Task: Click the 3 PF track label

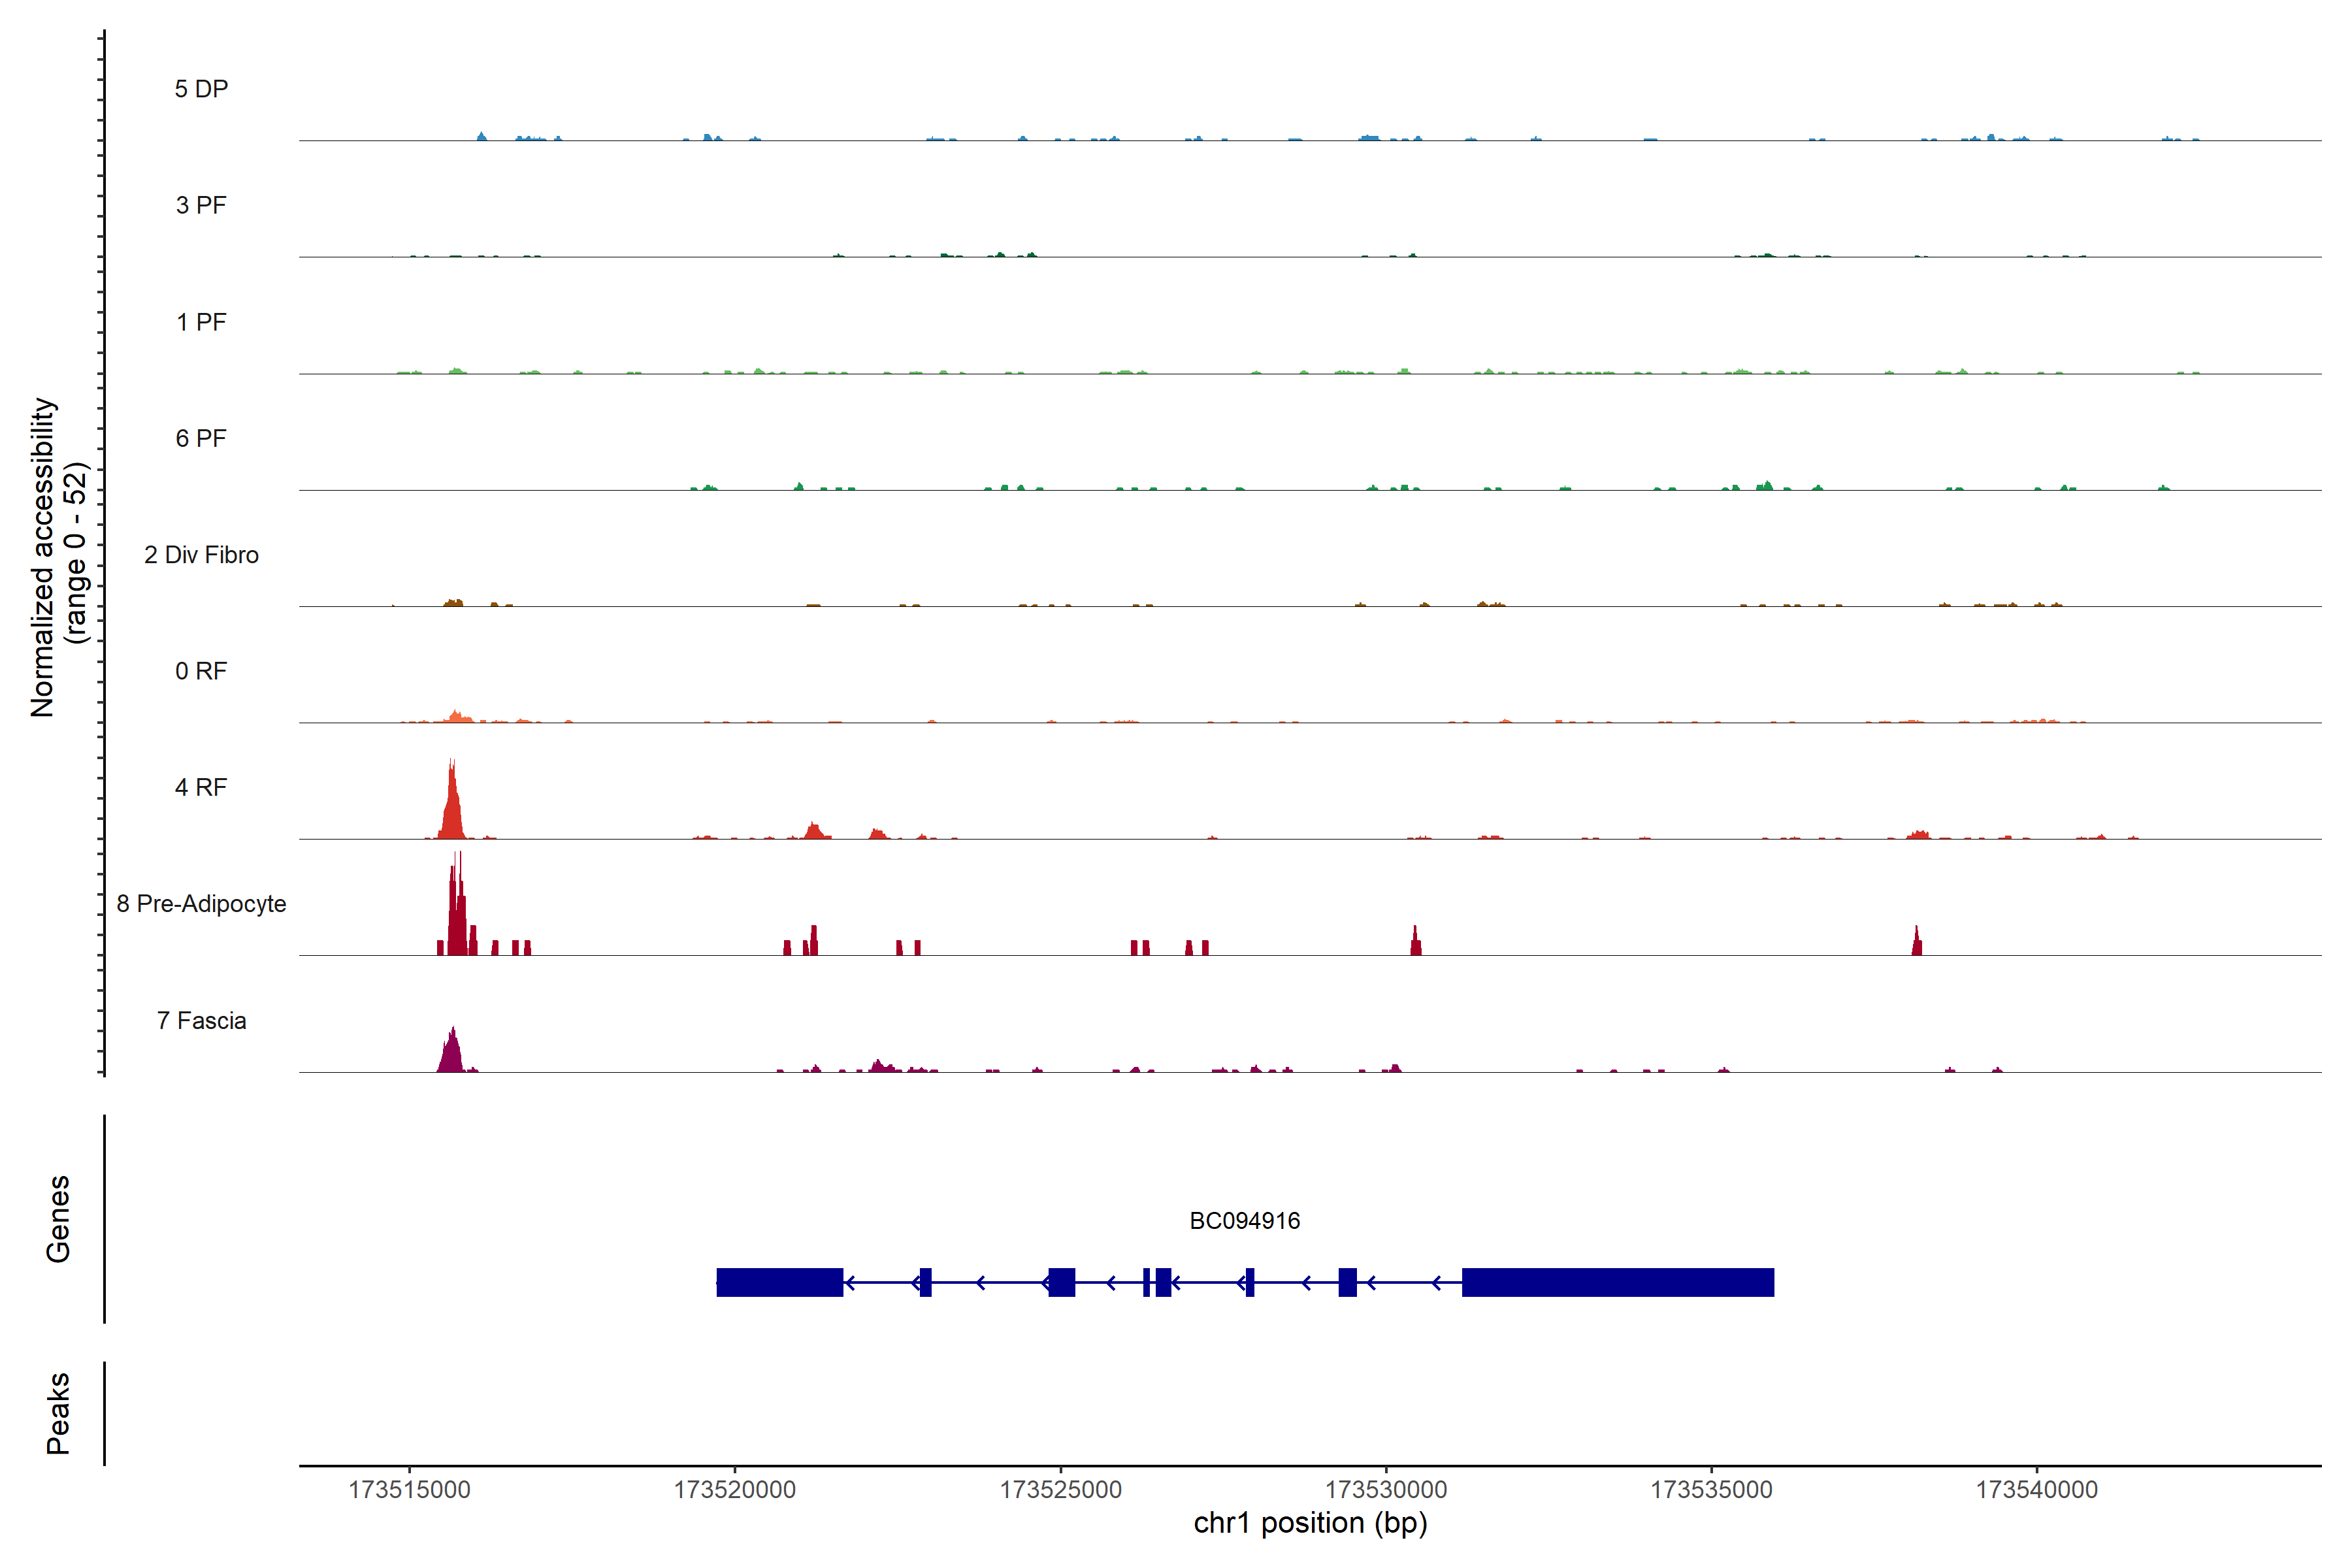Action: coord(201,205)
